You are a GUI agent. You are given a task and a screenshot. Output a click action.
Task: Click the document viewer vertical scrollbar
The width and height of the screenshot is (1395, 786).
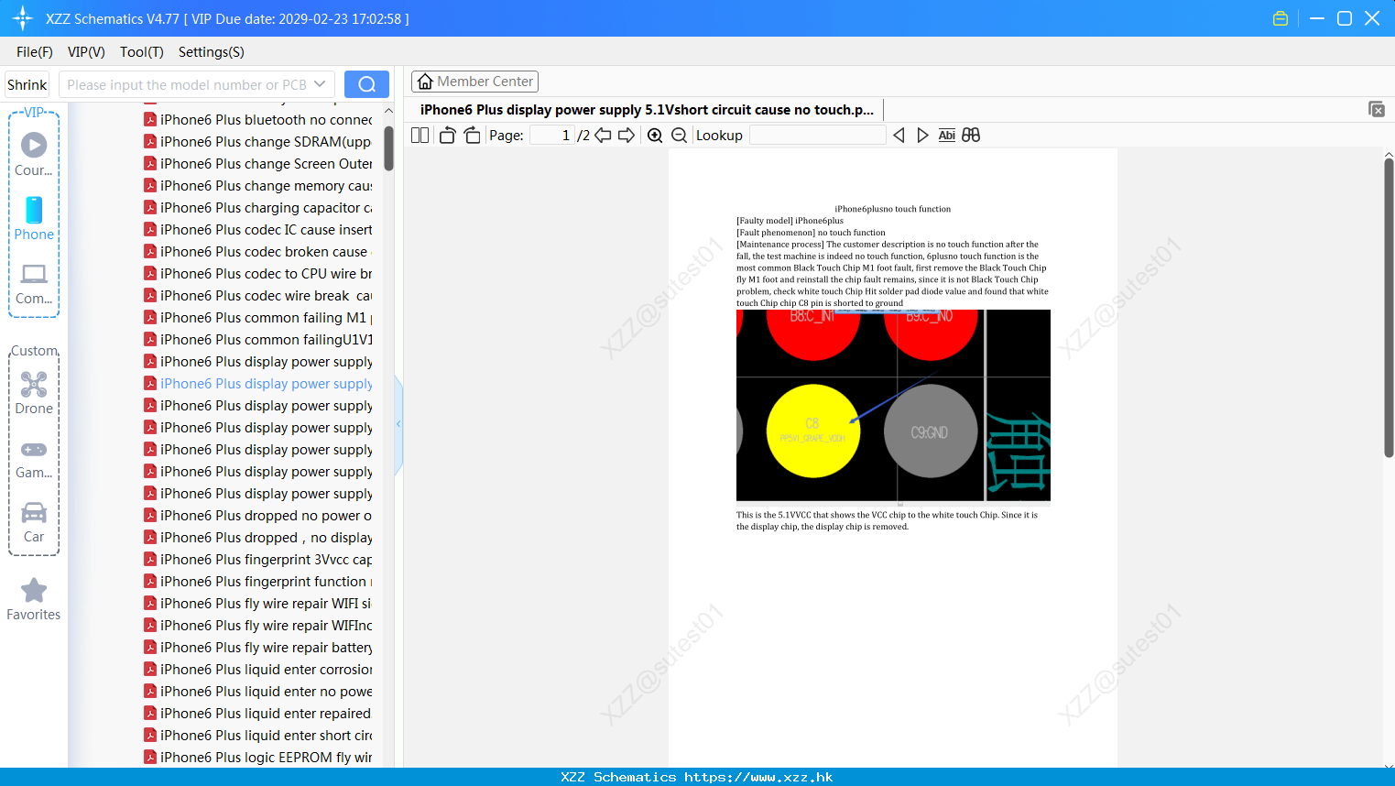[1389, 307]
